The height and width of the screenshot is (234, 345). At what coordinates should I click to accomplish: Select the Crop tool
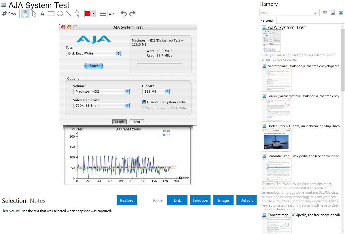(9, 14)
